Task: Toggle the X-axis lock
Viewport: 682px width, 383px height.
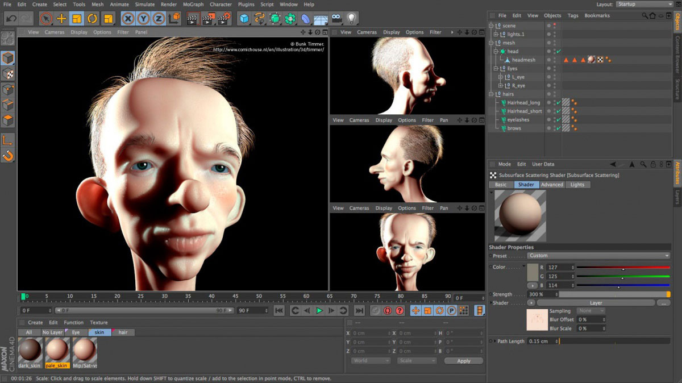Action: click(129, 18)
